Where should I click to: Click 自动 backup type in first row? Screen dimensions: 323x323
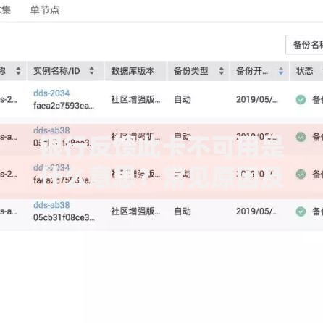[183, 99]
